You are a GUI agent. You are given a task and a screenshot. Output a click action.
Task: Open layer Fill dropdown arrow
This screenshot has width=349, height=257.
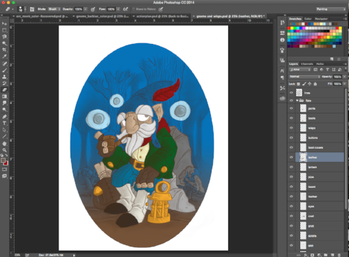coord(345,84)
